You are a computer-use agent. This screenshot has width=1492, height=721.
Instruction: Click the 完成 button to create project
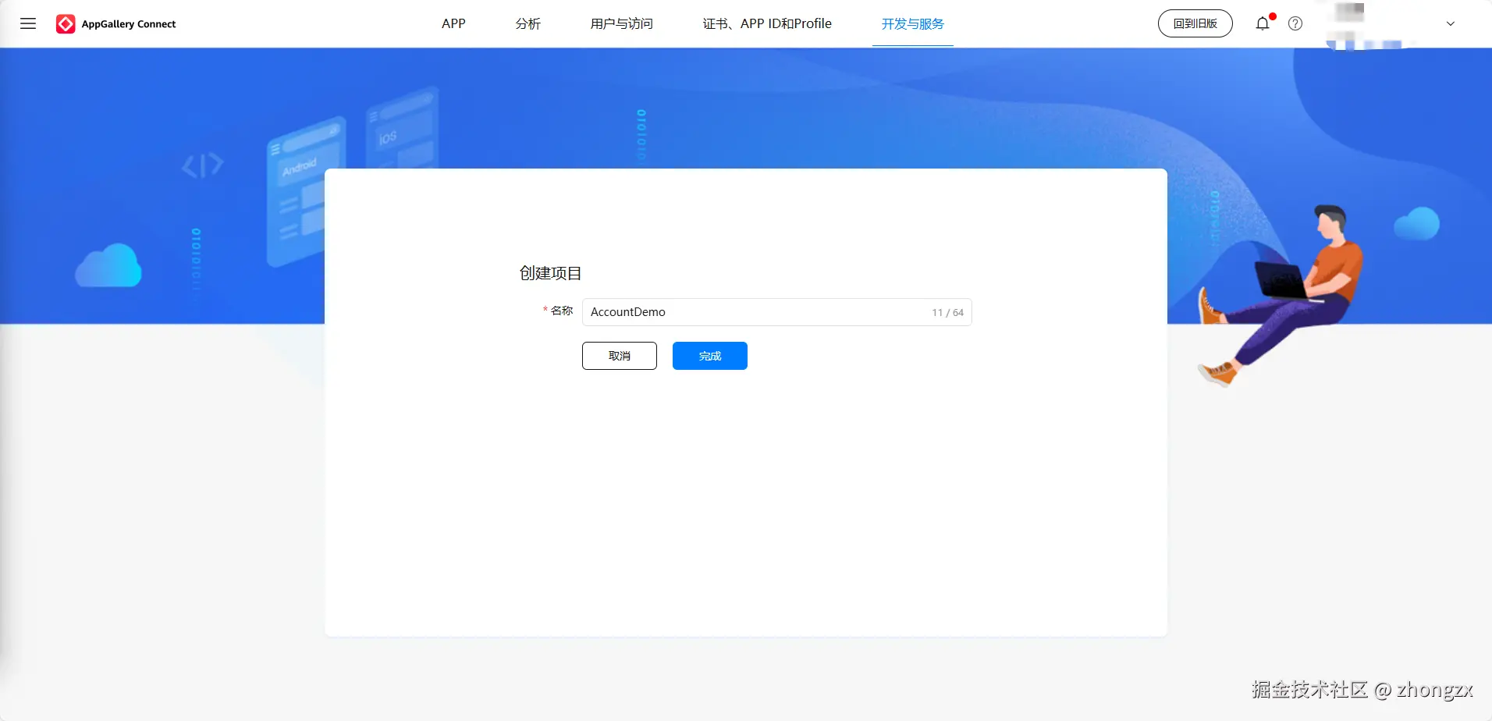pos(709,356)
